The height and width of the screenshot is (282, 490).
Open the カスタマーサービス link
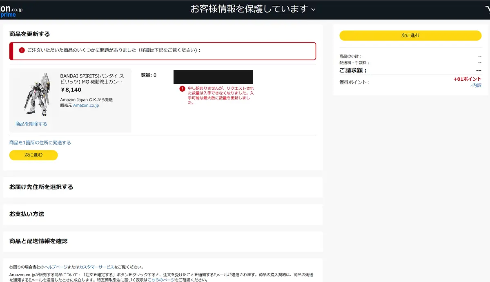pyautogui.click(x=97, y=267)
